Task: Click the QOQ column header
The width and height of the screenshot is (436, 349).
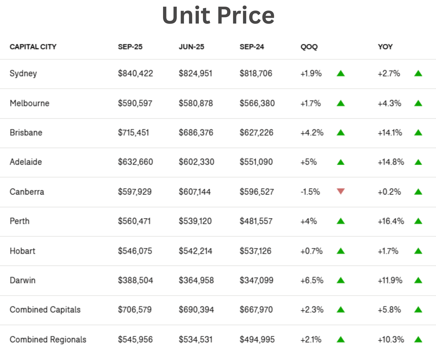Action: click(309, 47)
